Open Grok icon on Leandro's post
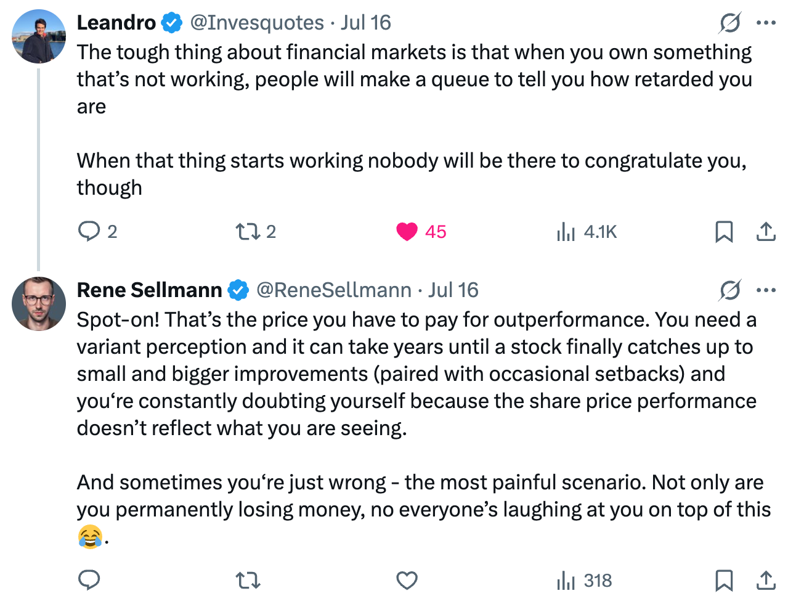 [x=730, y=23]
